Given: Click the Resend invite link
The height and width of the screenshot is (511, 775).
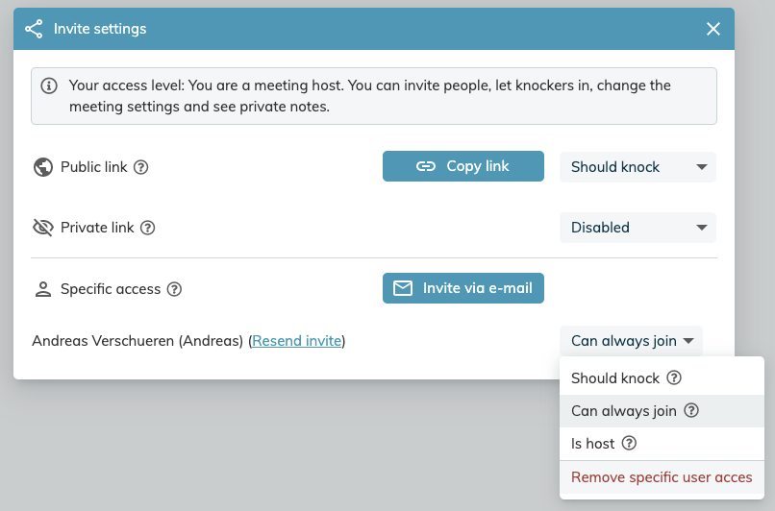Looking at the screenshot, I should [x=296, y=341].
